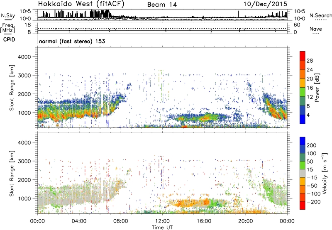
Task: Select the "200" label on the Velocity colorbar
Action: click(312, 145)
